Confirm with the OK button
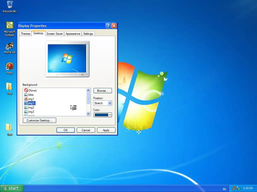The width and height of the screenshot is (257, 192). click(66, 130)
